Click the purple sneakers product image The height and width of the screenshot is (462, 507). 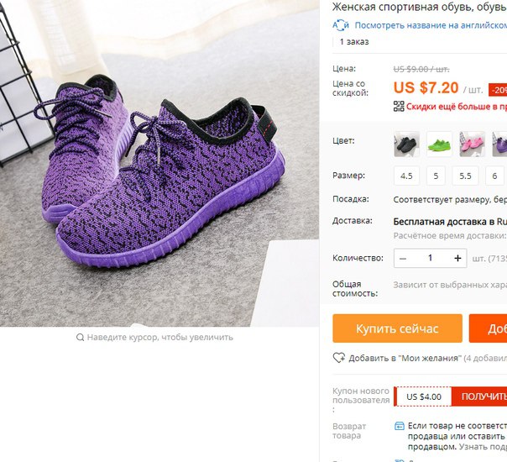[159, 164]
